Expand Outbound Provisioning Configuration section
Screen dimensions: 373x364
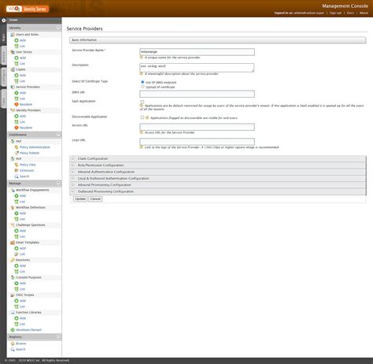218,191
